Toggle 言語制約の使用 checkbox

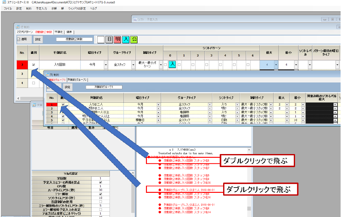tap(100, 201)
